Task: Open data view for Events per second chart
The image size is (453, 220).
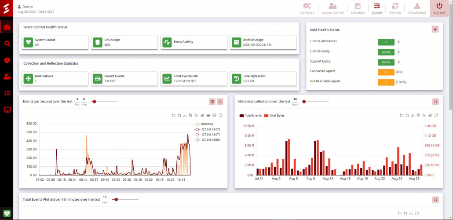Action: pyautogui.click(x=190, y=115)
